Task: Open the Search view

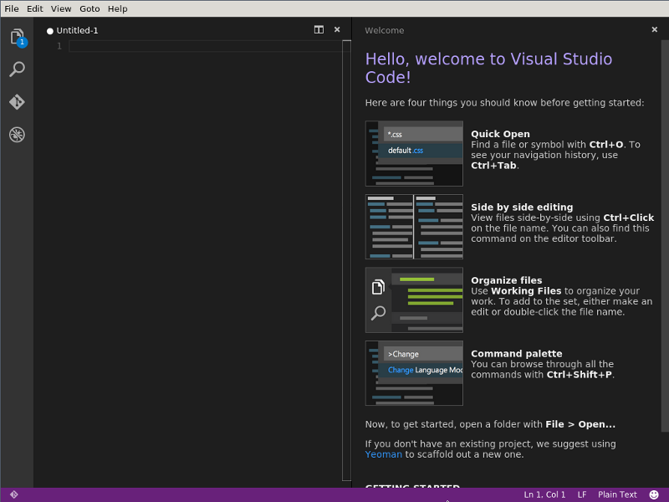Action: coord(17,69)
